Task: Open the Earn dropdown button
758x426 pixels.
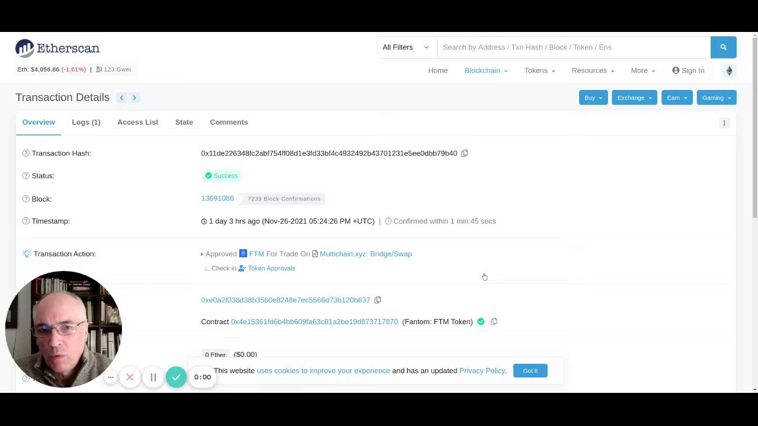Action: tap(677, 98)
